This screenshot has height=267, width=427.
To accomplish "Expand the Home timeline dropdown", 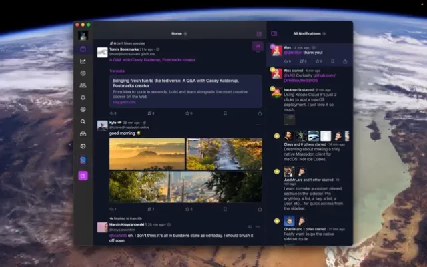I will [185, 33].
